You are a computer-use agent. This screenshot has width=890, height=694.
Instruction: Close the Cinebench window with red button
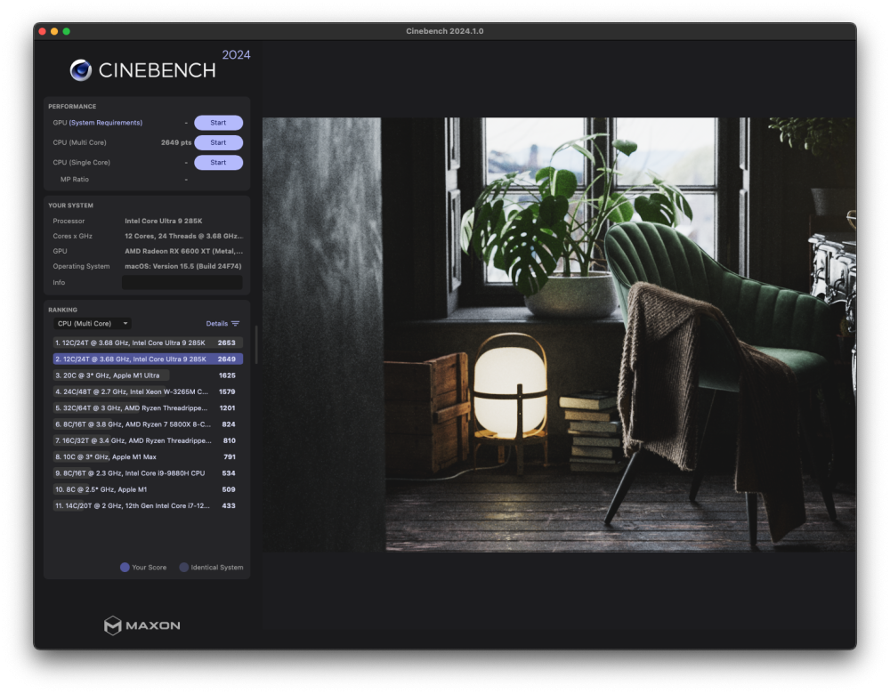(x=42, y=31)
